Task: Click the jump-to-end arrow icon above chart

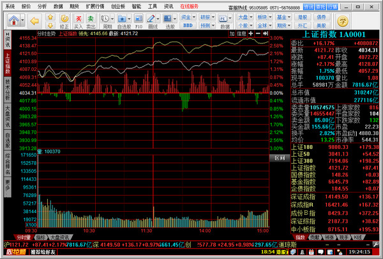Action: coord(266,33)
